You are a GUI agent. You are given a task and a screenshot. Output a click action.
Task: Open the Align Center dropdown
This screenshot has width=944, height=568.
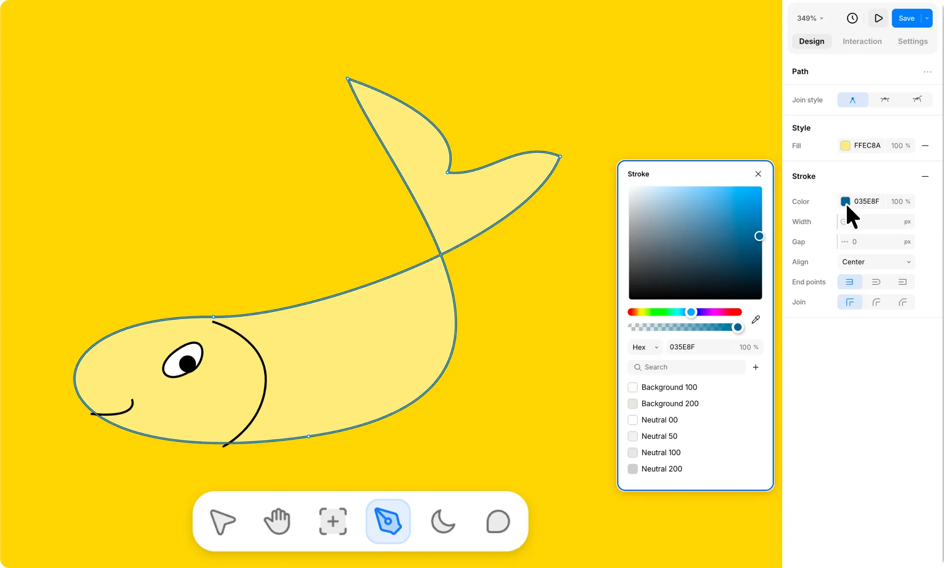[x=876, y=262]
